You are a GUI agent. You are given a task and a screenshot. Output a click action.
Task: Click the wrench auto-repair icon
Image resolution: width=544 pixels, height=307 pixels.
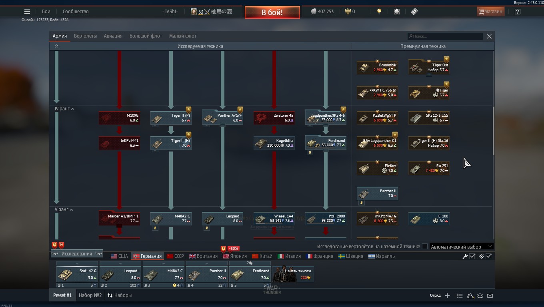coord(465,256)
